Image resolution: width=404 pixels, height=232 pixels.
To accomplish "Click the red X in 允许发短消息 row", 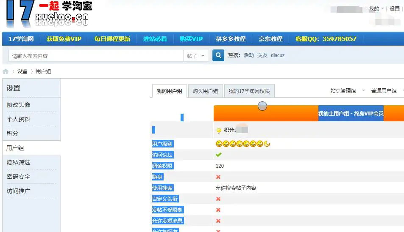I will (218, 221).
